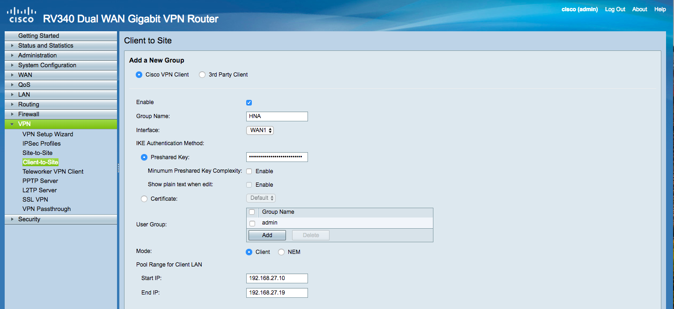Screen dimensions: 674x309
Task: Expand the Routing menu
Action: tap(61, 105)
